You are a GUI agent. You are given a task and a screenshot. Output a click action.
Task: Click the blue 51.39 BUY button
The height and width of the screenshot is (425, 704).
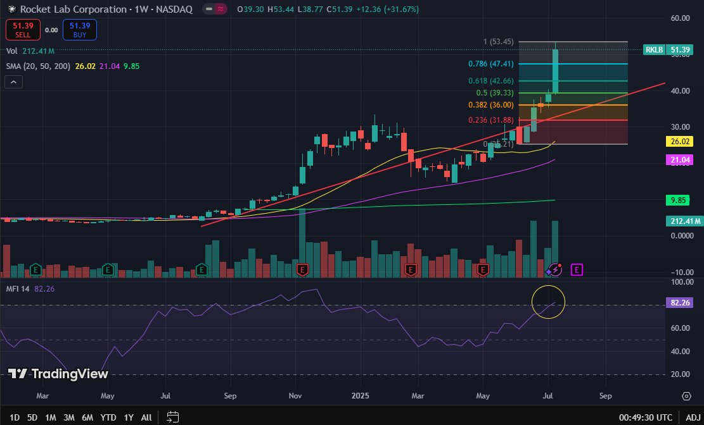(x=79, y=30)
